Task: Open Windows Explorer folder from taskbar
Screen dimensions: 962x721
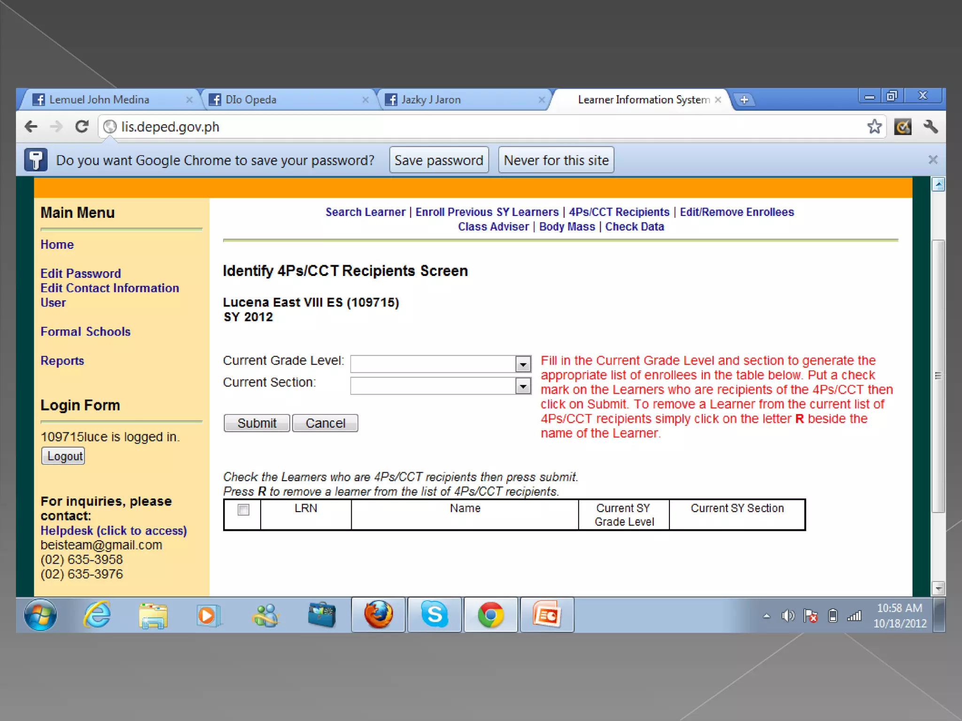Action: click(x=153, y=615)
